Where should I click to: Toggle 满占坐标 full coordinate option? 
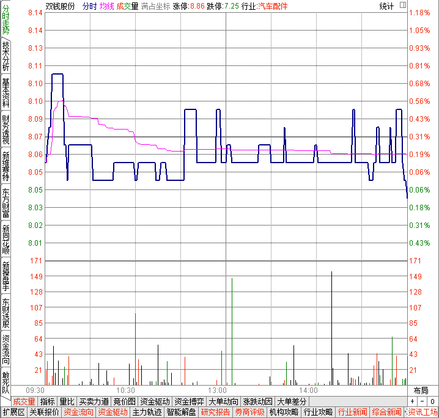[x=155, y=6]
